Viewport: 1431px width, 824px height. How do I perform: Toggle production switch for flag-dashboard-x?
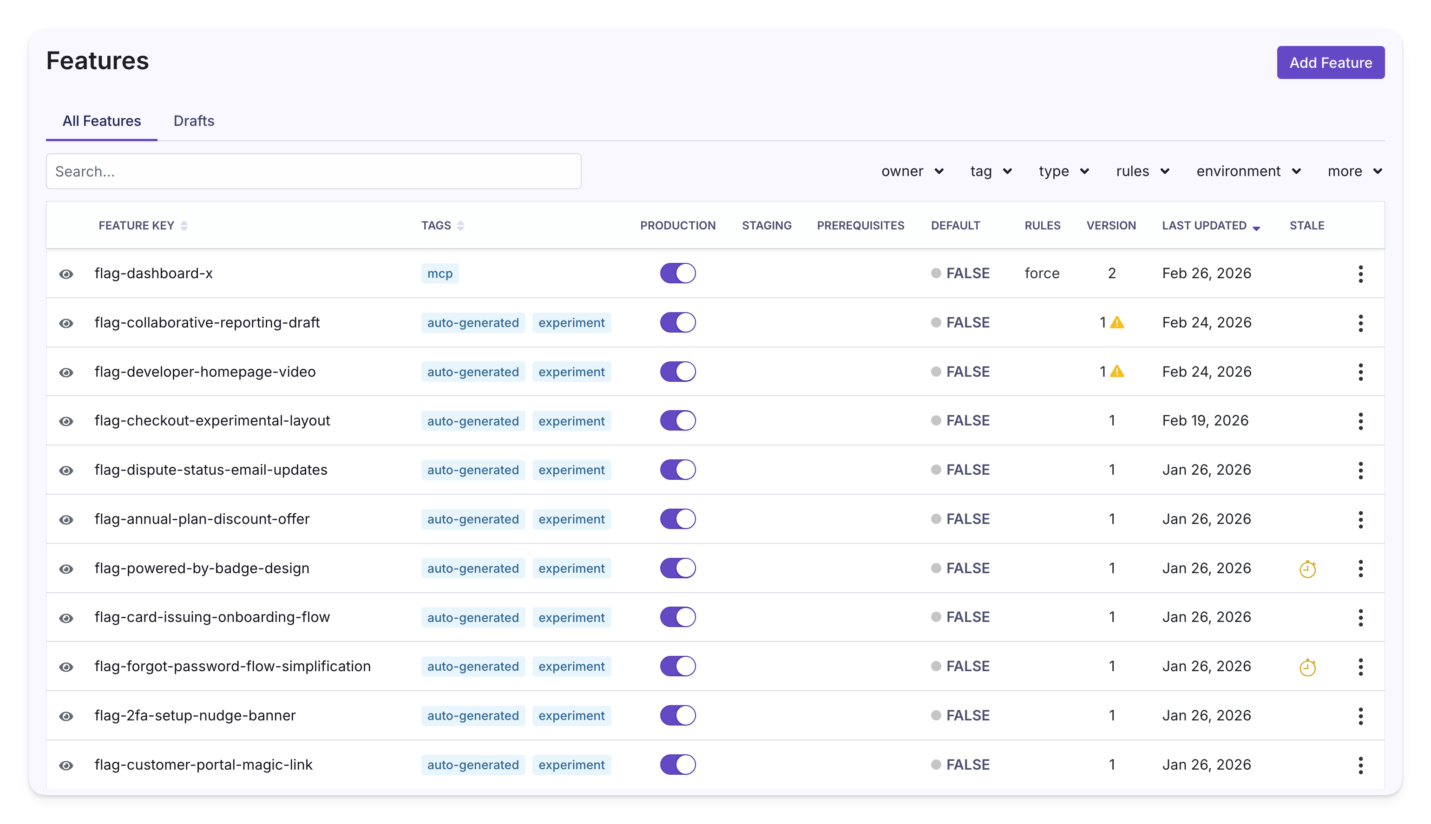pyautogui.click(x=677, y=273)
